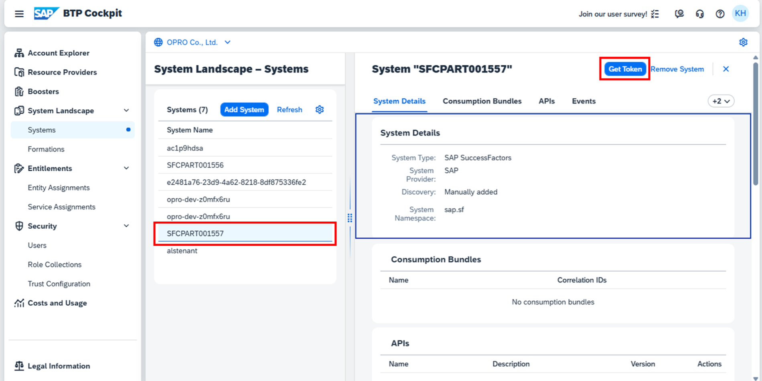Expand the +2 more tabs dropdown
Image resolution: width=762 pixels, height=381 pixels.
(721, 101)
